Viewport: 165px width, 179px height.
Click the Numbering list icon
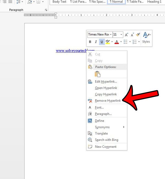coord(134,42)
